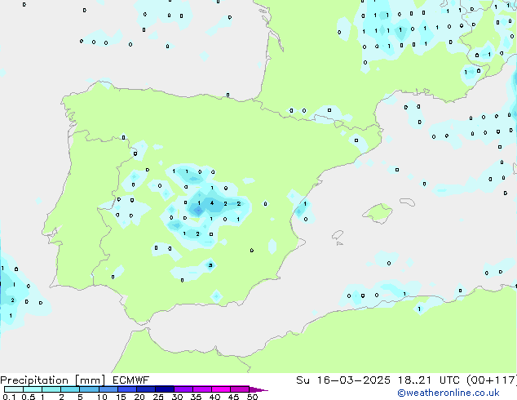This screenshot has height=400, width=517.
Task: Select the 15–20 mm legend color box
Action: (x=126, y=389)
